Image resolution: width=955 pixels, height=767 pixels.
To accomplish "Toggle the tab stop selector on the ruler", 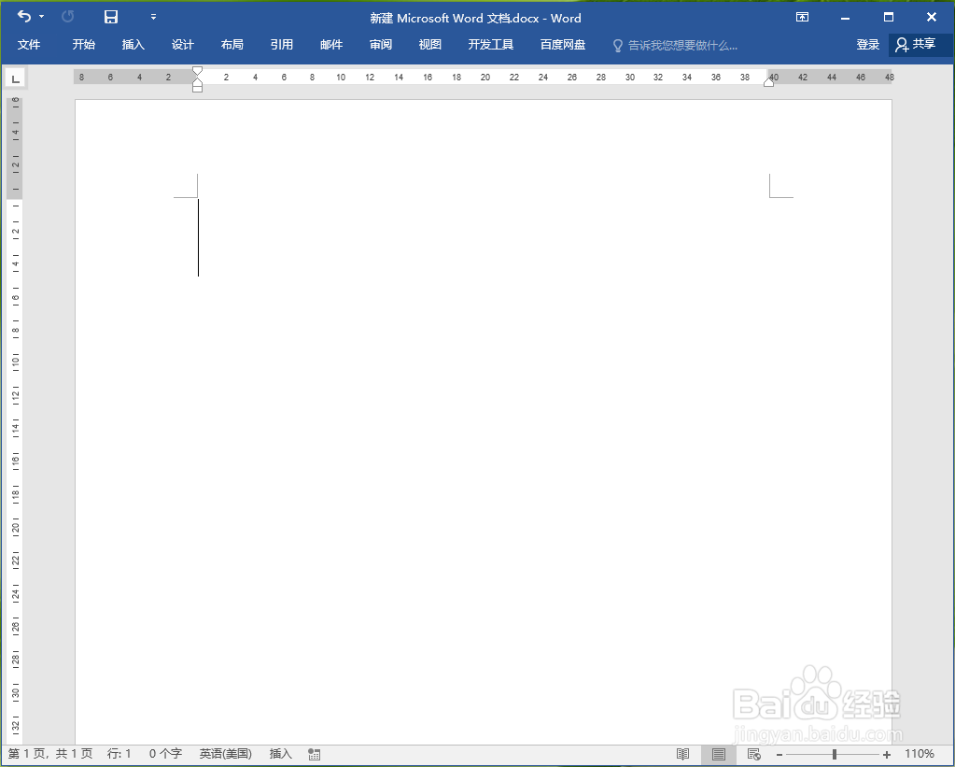I will (x=15, y=78).
